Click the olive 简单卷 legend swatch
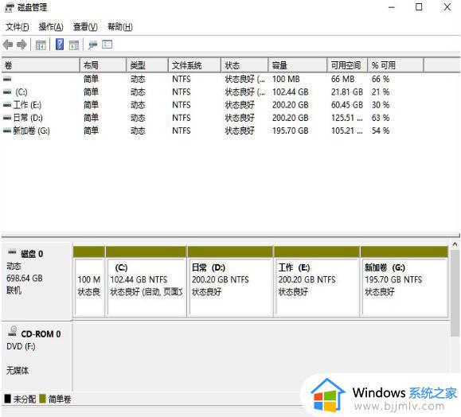The height and width of the screenshot is (417, 461). click(43, 399)
